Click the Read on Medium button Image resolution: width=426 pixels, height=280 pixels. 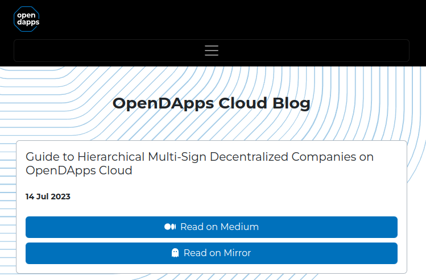point(212,227)
